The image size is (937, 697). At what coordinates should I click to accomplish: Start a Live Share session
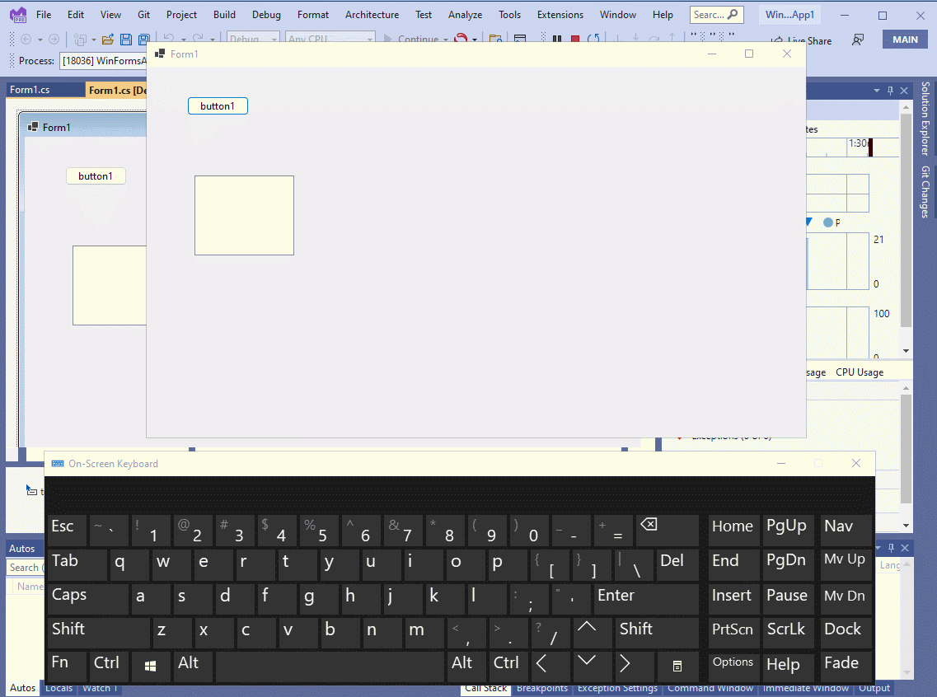800,40
